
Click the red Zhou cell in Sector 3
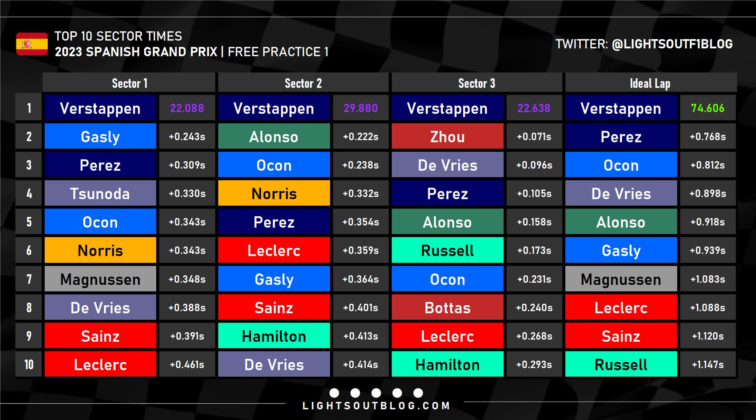coord(447,137)
